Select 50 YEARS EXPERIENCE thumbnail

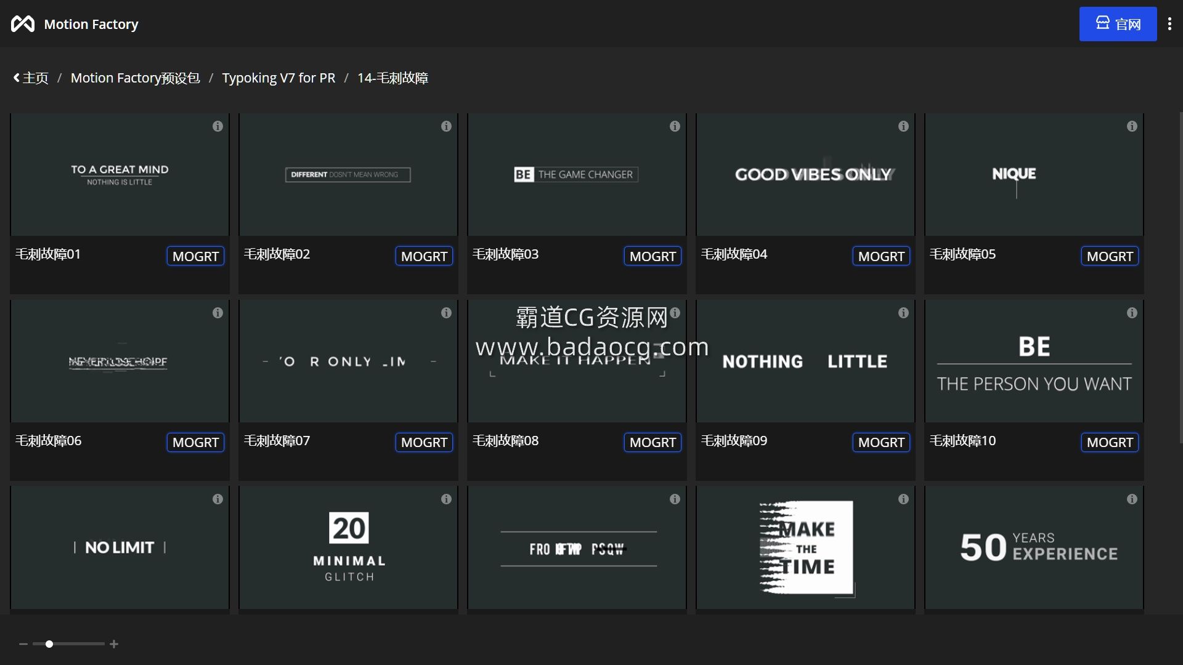[1034, 548]
